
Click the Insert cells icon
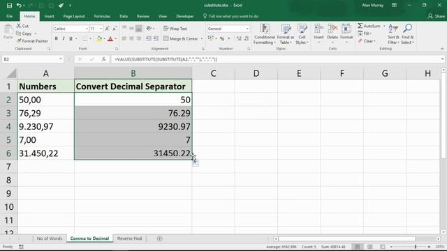coord(318,29)
